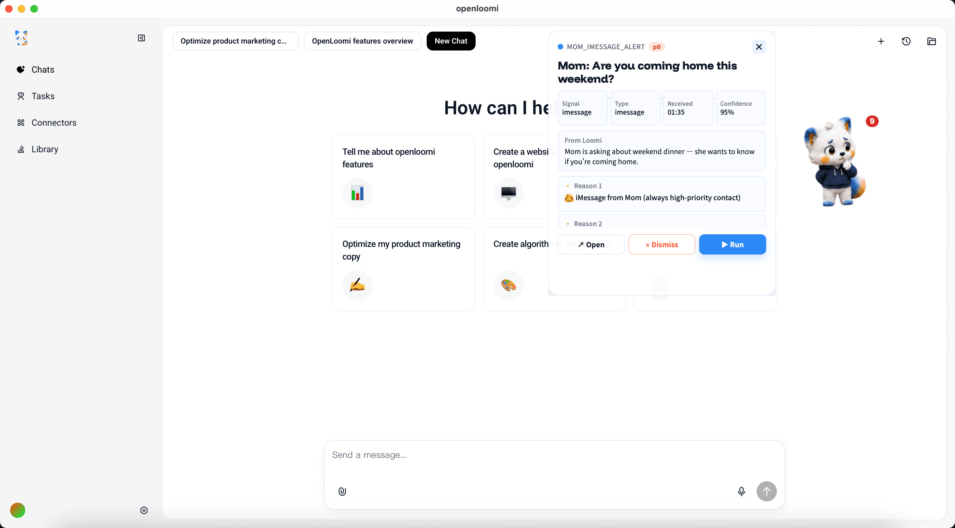The image size is (955, 528).
Task: Open chat history clock icon
Action: (x=906, y=41)
